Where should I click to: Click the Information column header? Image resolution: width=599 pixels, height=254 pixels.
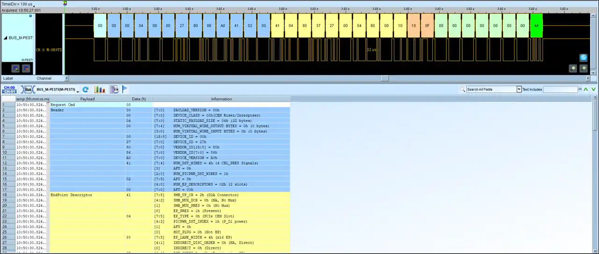coord(221,99)
